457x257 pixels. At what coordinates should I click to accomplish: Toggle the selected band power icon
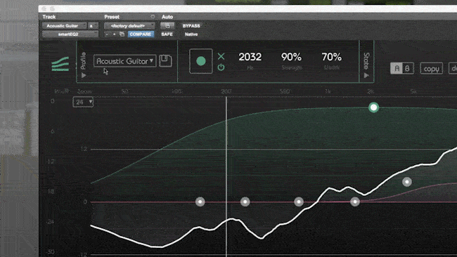click(221, 67)
